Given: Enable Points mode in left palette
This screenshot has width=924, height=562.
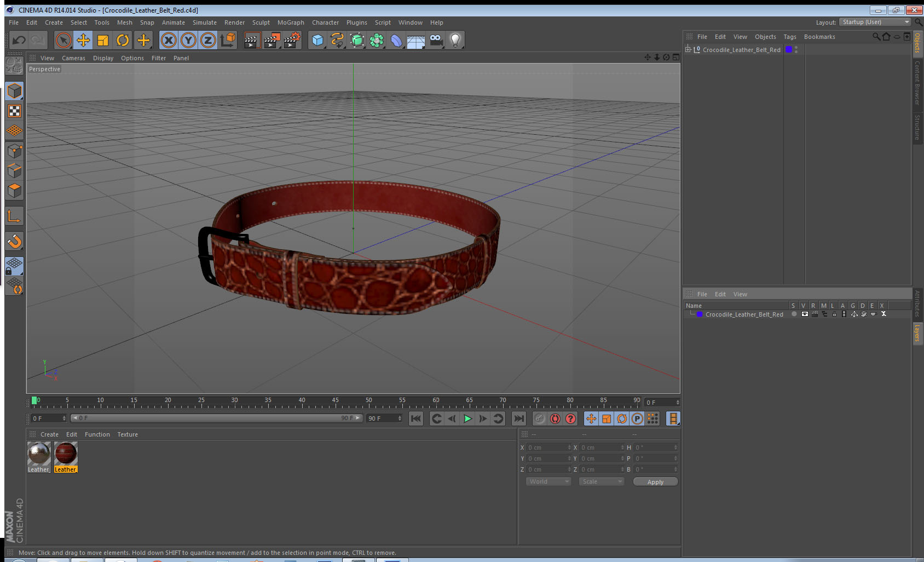Looking at the screenshot, I should [x=14, y=151].
